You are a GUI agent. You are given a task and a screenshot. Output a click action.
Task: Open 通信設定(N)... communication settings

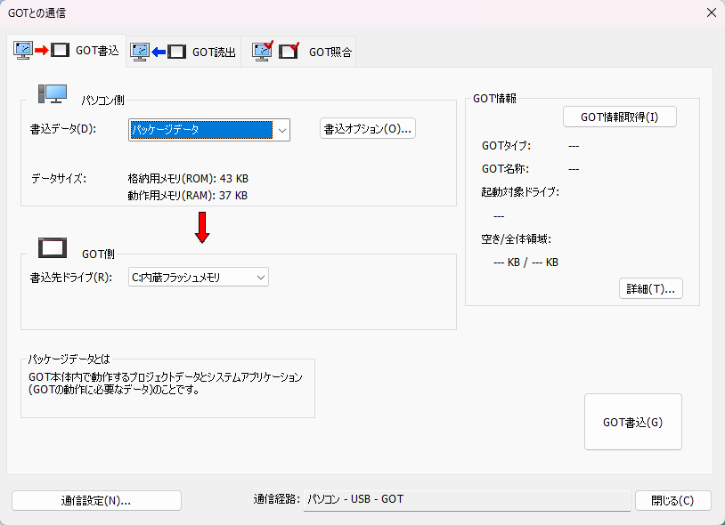[96, 500]
